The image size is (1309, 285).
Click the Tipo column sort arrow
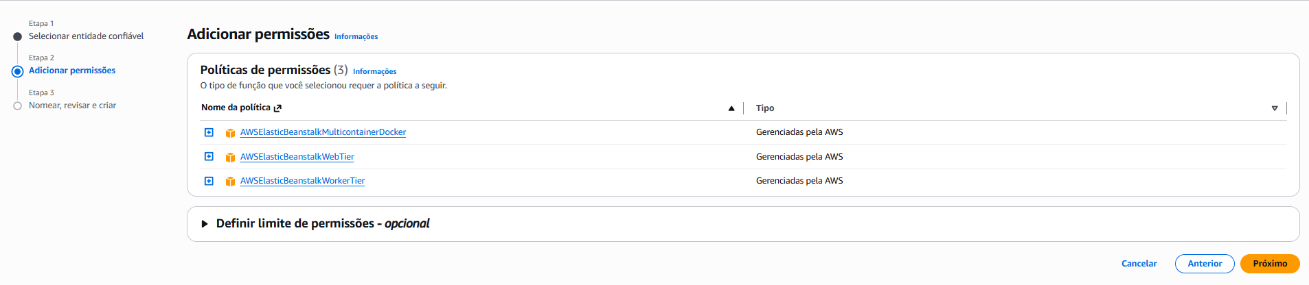1275,108
